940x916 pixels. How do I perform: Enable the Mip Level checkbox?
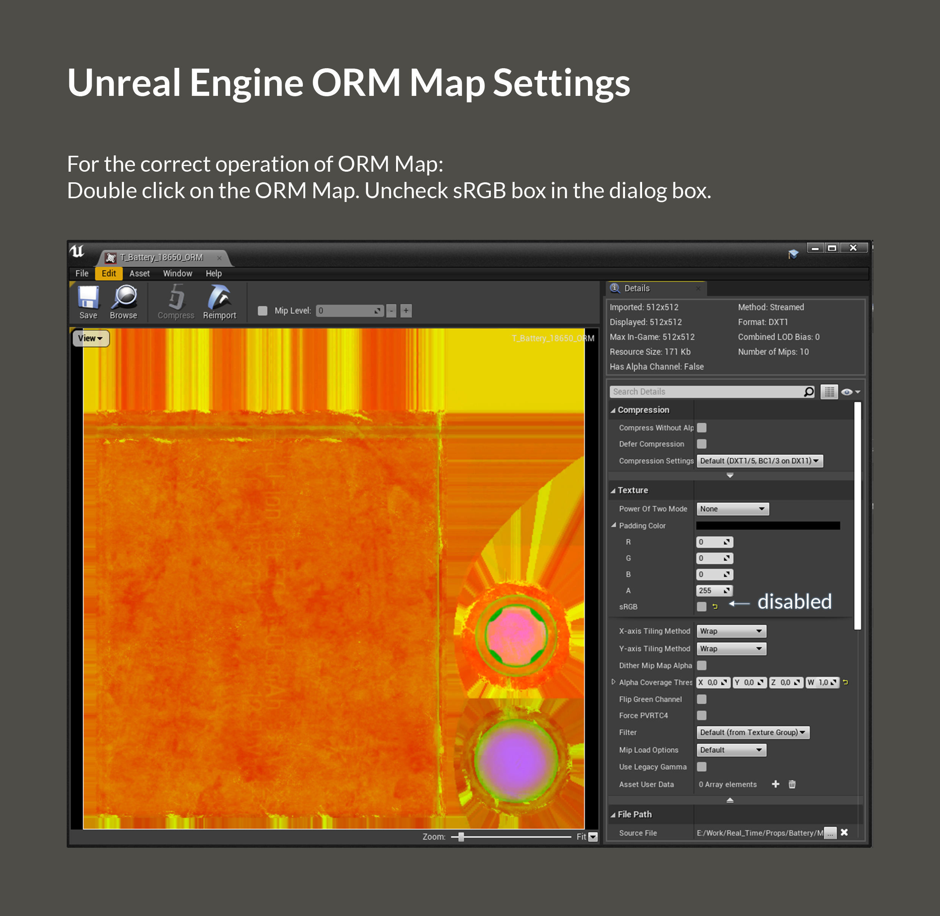(263, 311)
